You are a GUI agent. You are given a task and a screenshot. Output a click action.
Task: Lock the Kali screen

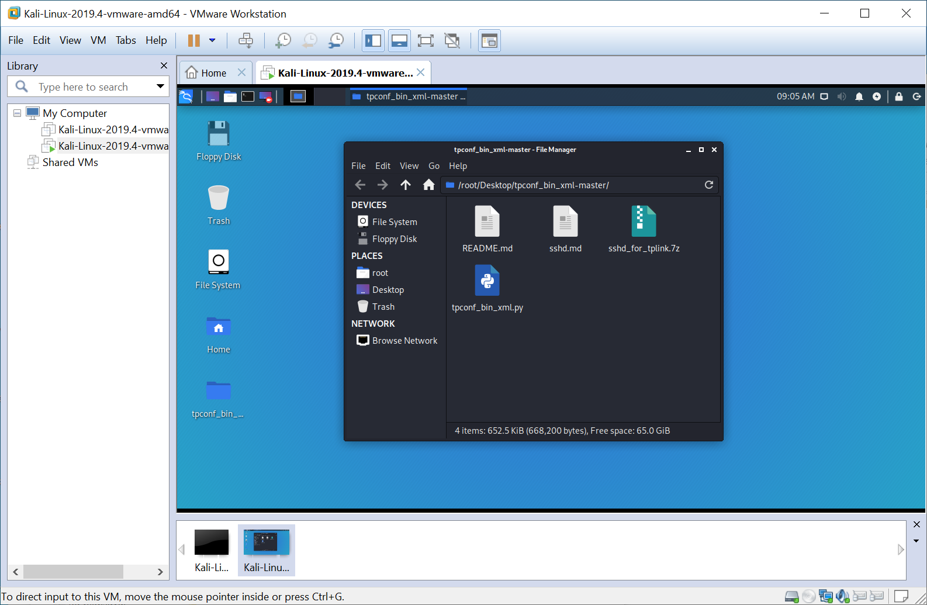pos(899,96)
